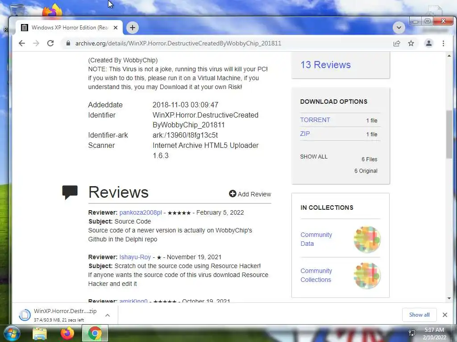Click the Addeddate value 2018-11-03 03:09:47

[x=185, y=105]
